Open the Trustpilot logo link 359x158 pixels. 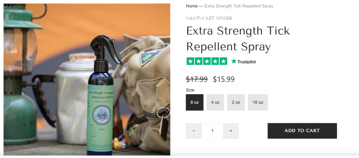(x=243, y=61)
